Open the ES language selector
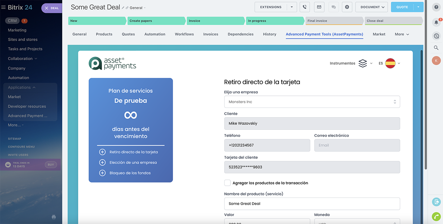The width and height of the screenshot is (443, 224). [x=390, y=63]
